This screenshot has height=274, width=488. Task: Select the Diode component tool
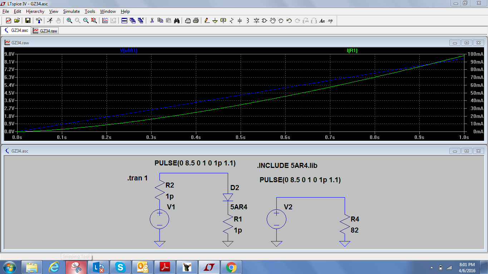click(x=256, y=21)
